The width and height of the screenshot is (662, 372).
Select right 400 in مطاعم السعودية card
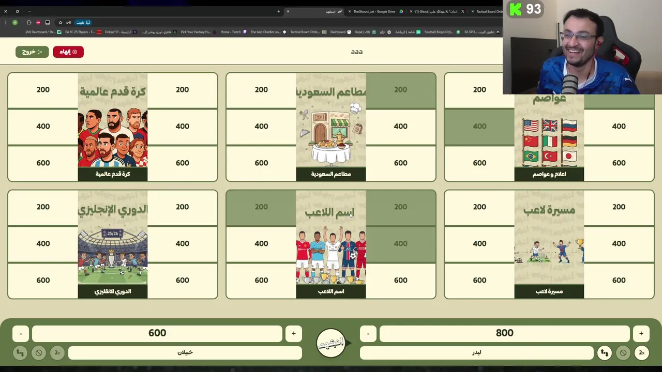[400, 127]
